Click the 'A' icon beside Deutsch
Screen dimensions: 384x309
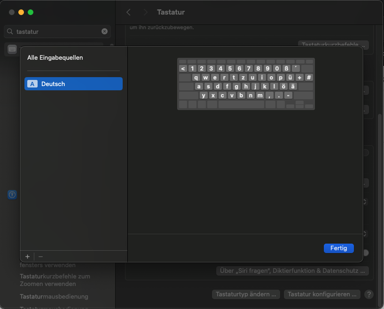pyautogui.click(x=32, y=84)
